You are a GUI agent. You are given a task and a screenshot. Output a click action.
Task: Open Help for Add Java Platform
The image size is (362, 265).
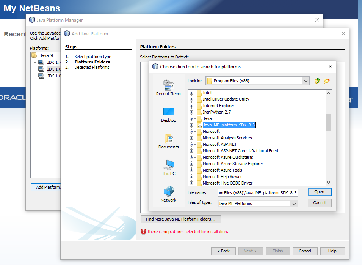click(x=332, y=251)
